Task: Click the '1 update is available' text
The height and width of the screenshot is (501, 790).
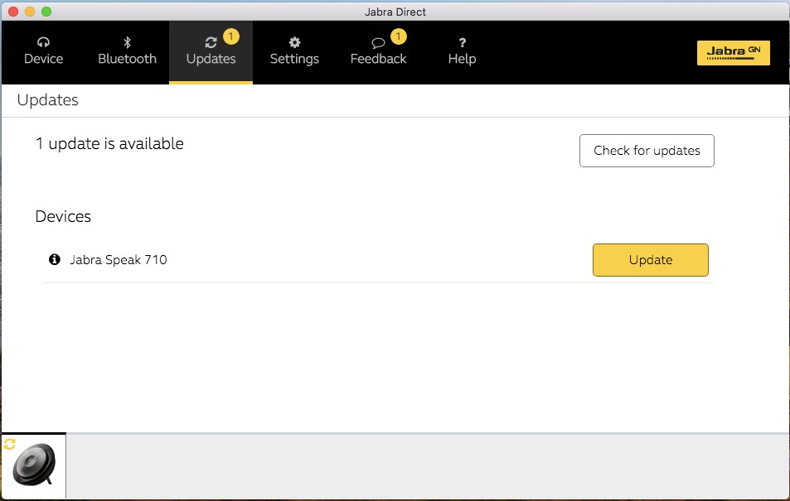Action: coord(109,144)
